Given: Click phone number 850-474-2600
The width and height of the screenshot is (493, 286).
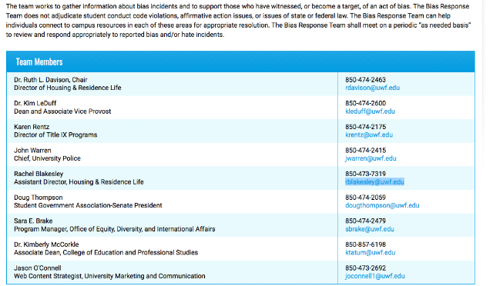Looking at the screenshot, I should click(x=365, y=103).
